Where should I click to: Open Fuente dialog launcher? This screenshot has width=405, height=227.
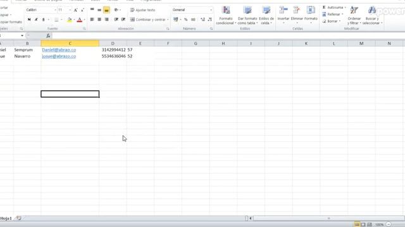point(84,29)
